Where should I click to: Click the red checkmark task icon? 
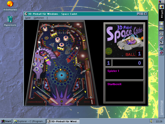coord(161,38)
